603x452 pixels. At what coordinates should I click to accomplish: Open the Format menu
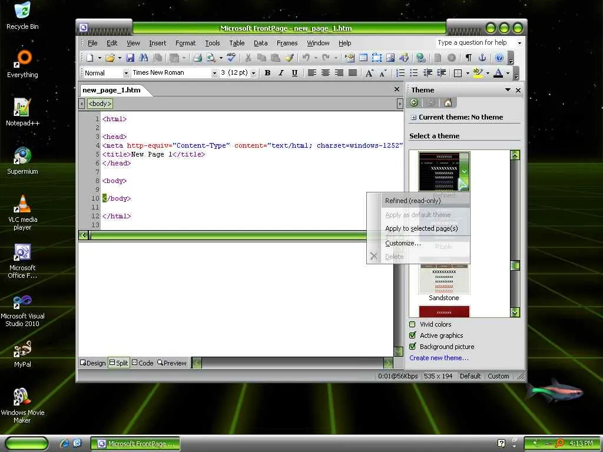185,43
